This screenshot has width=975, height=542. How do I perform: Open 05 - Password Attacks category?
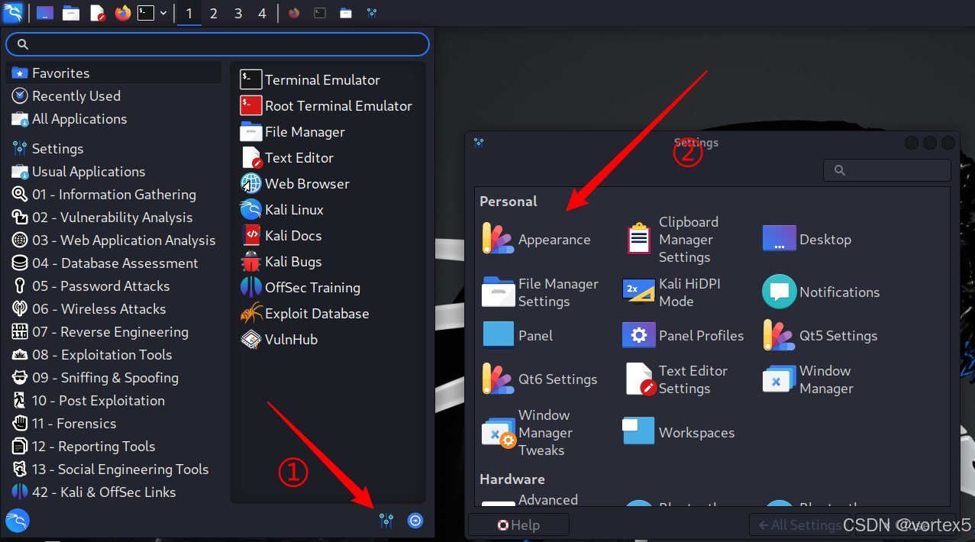click(113, 286)
